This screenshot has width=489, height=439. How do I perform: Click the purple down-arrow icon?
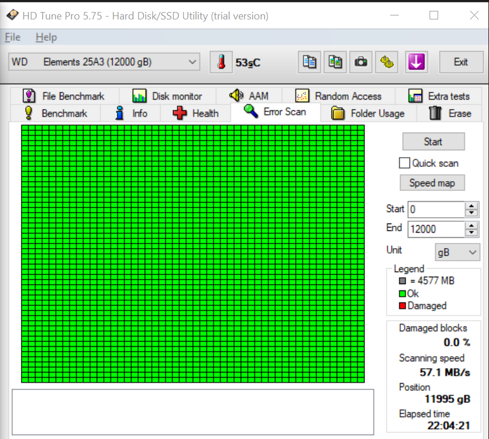pyautogui.click(x=416, y=62)
